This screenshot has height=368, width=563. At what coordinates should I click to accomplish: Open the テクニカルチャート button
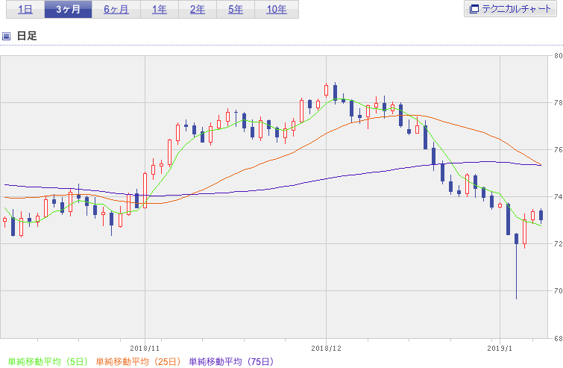pyautogui.click(x=510, y=9)
